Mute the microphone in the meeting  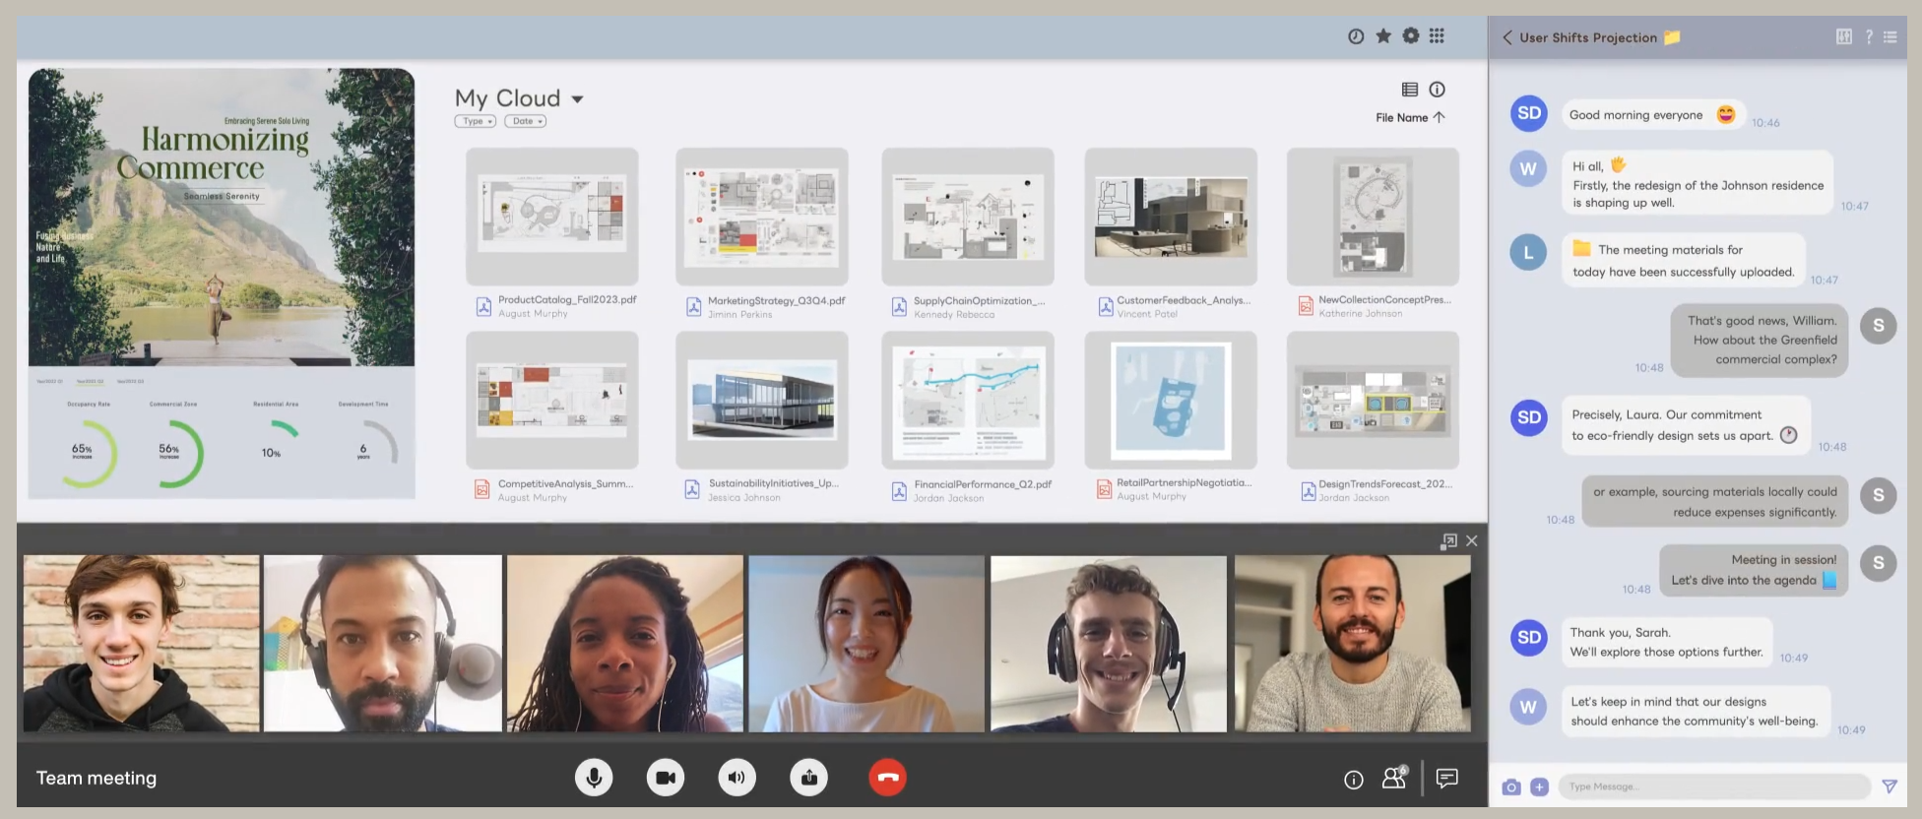(x=594, y=778)
